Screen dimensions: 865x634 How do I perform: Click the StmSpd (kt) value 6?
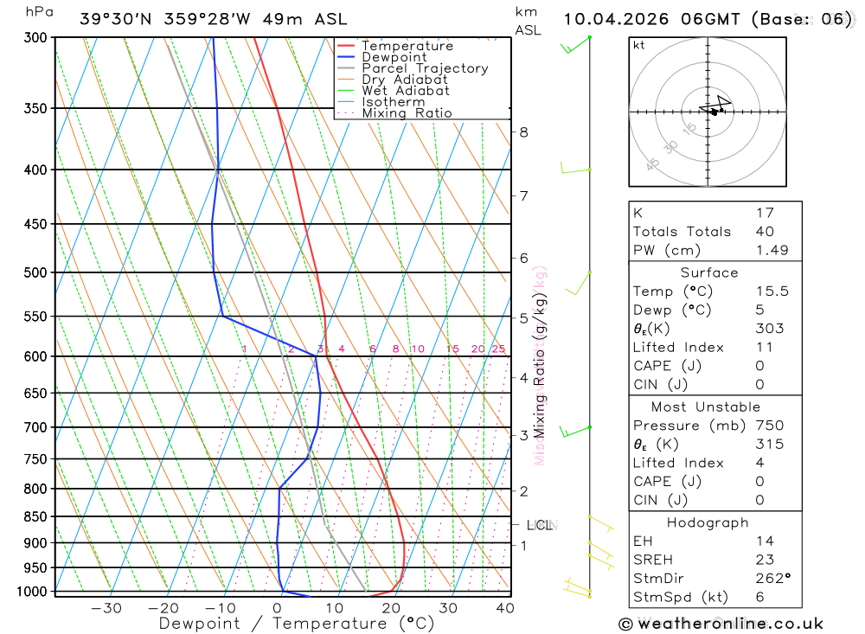pos(760,598)
